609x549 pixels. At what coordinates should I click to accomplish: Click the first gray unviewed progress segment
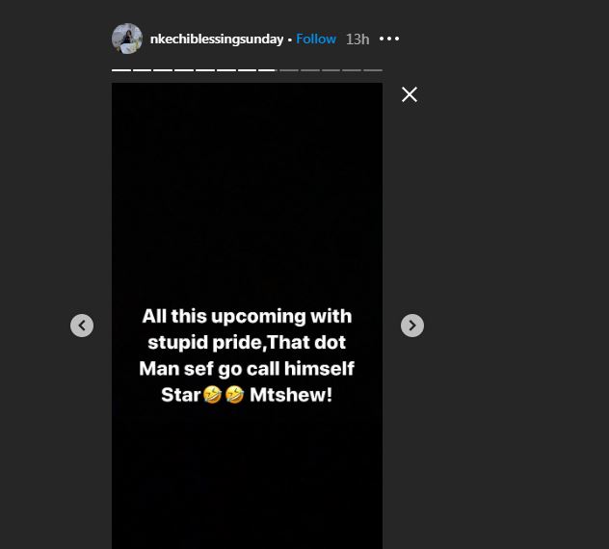[x=288, y=70]
